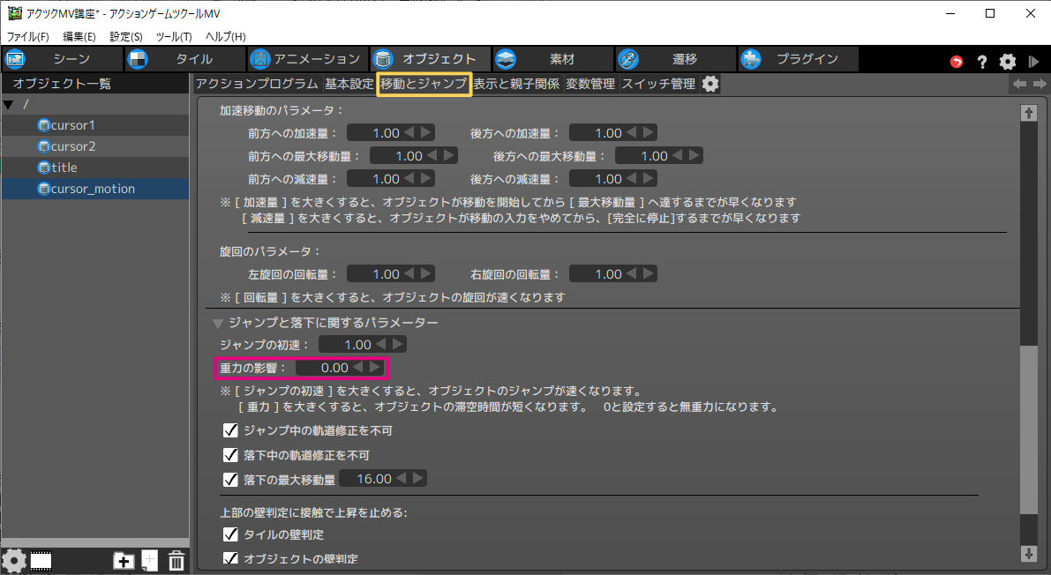
Task: Increase 重力の影響 value with right arrow
Action: click(376, 367)
